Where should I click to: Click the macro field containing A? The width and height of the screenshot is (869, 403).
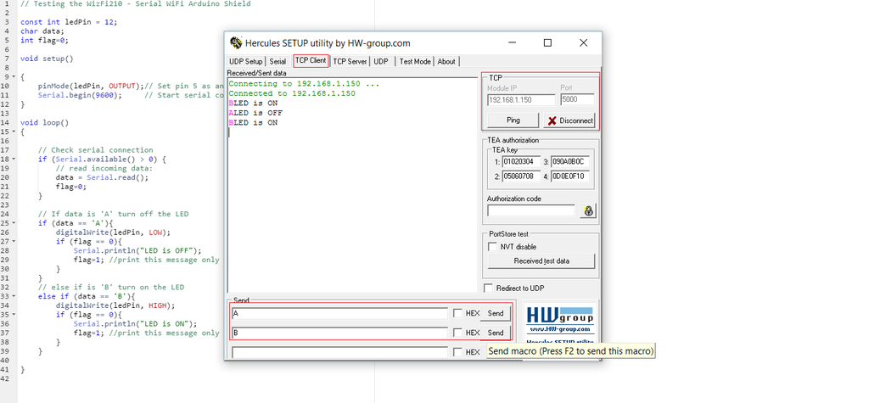(x=339, y=314)
